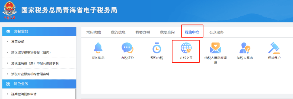This screenshot has width=293, height=99.
Task: Click the 纳税人满意度调查 label text
Action: [x=215, y=60]
